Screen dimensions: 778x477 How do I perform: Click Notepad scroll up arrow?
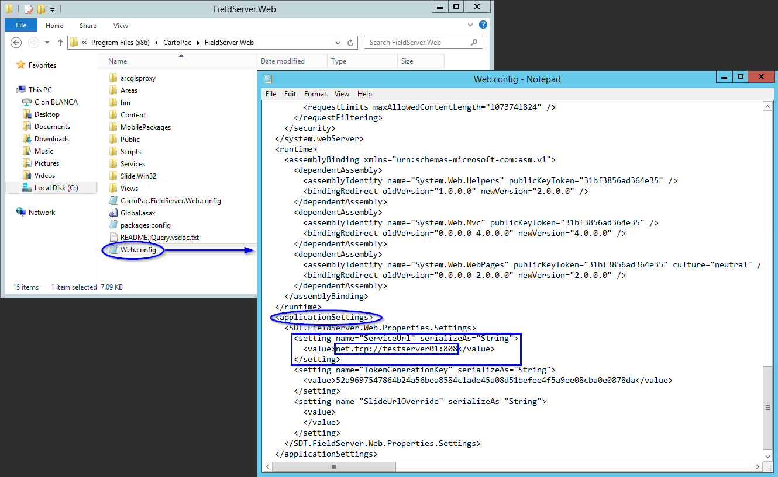768,106
